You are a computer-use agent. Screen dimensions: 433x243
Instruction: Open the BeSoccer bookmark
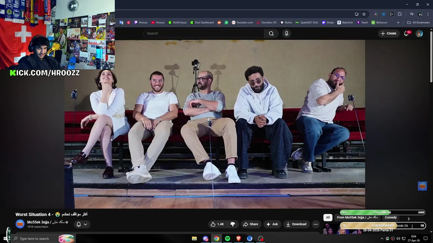click(x=379, y=23)
